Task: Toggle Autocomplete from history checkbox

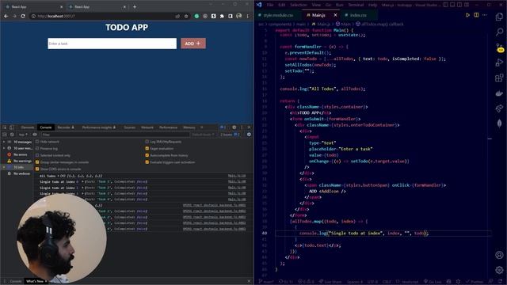Action: [147, 155]
